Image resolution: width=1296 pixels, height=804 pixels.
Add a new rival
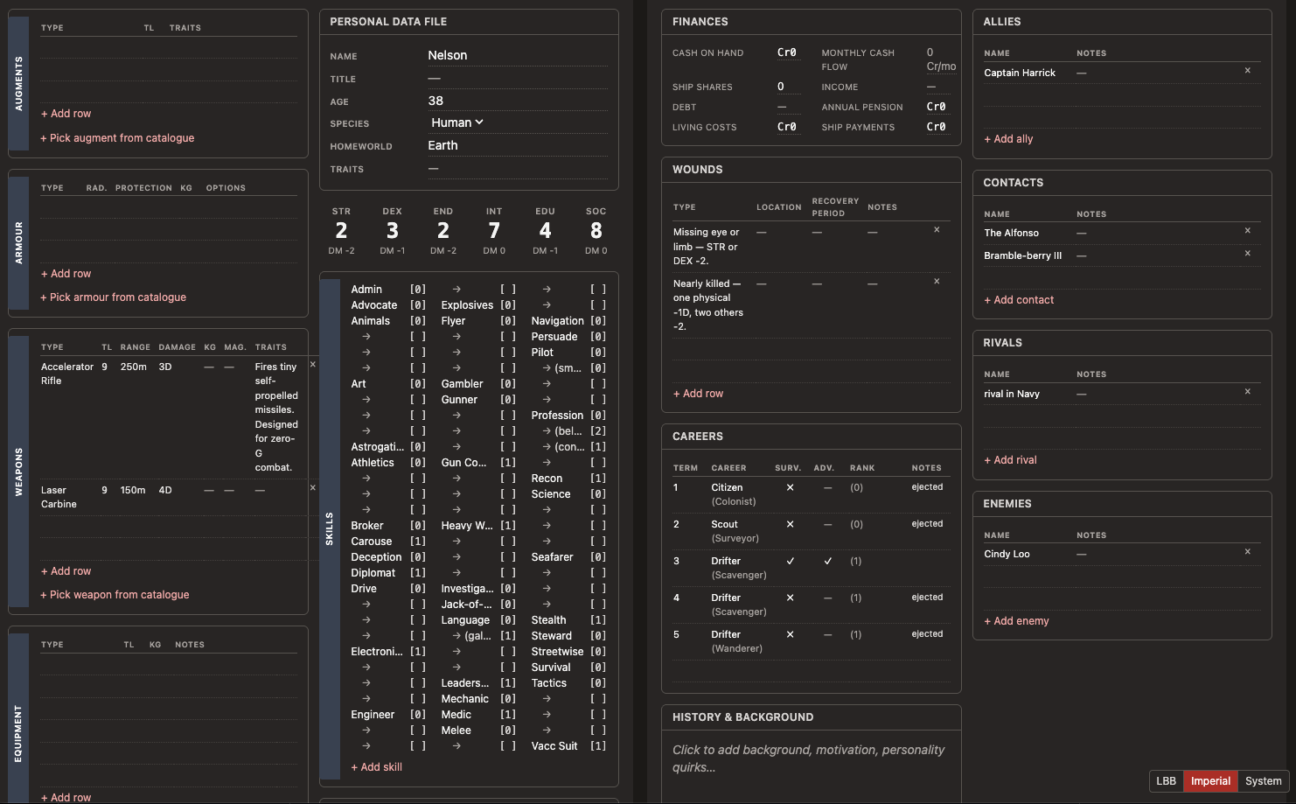[x=1010, y=460]
